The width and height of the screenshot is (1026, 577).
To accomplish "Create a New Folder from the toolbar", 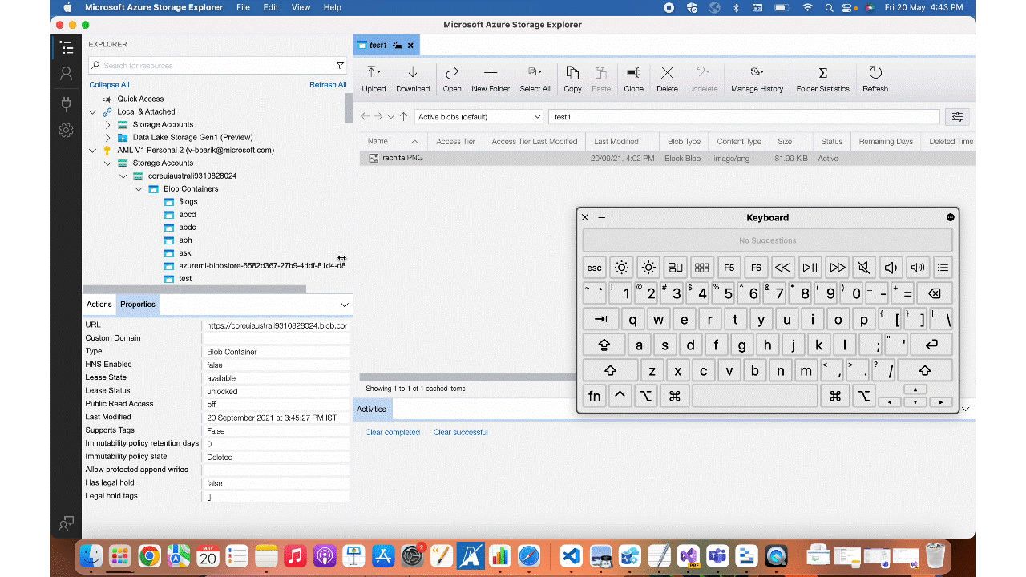I will [491, 79].
